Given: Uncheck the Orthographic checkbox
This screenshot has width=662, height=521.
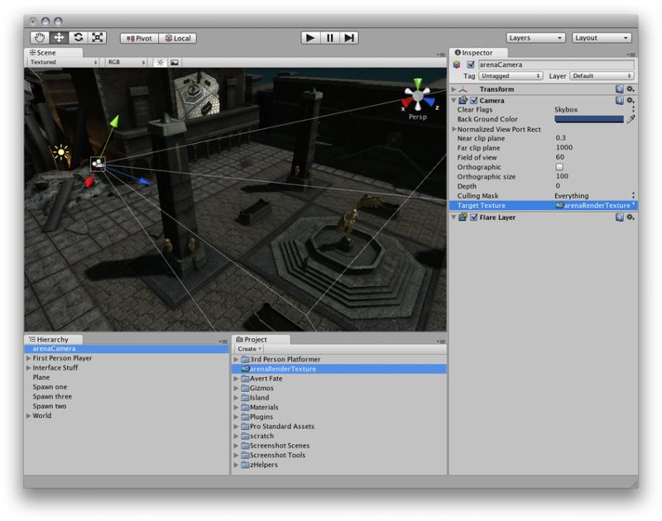Looking at the screenshot, I should tap(559, 167).
